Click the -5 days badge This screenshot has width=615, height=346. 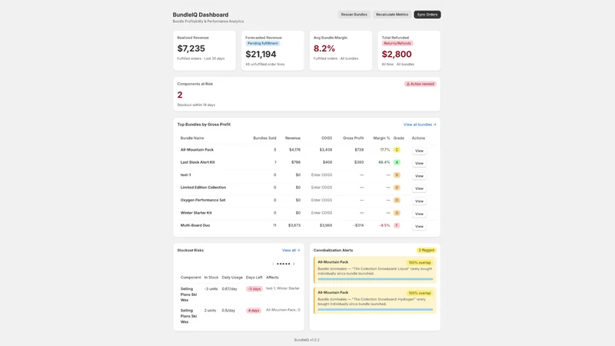pos(254,289)
